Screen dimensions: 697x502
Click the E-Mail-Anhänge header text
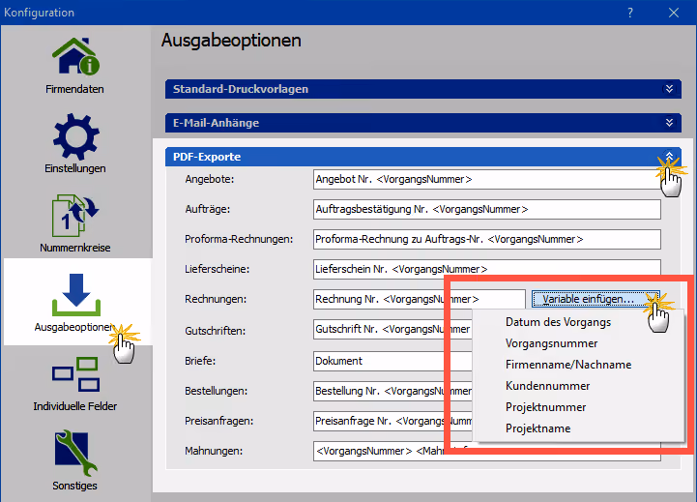pyautogui.click(x=216, y=123)
